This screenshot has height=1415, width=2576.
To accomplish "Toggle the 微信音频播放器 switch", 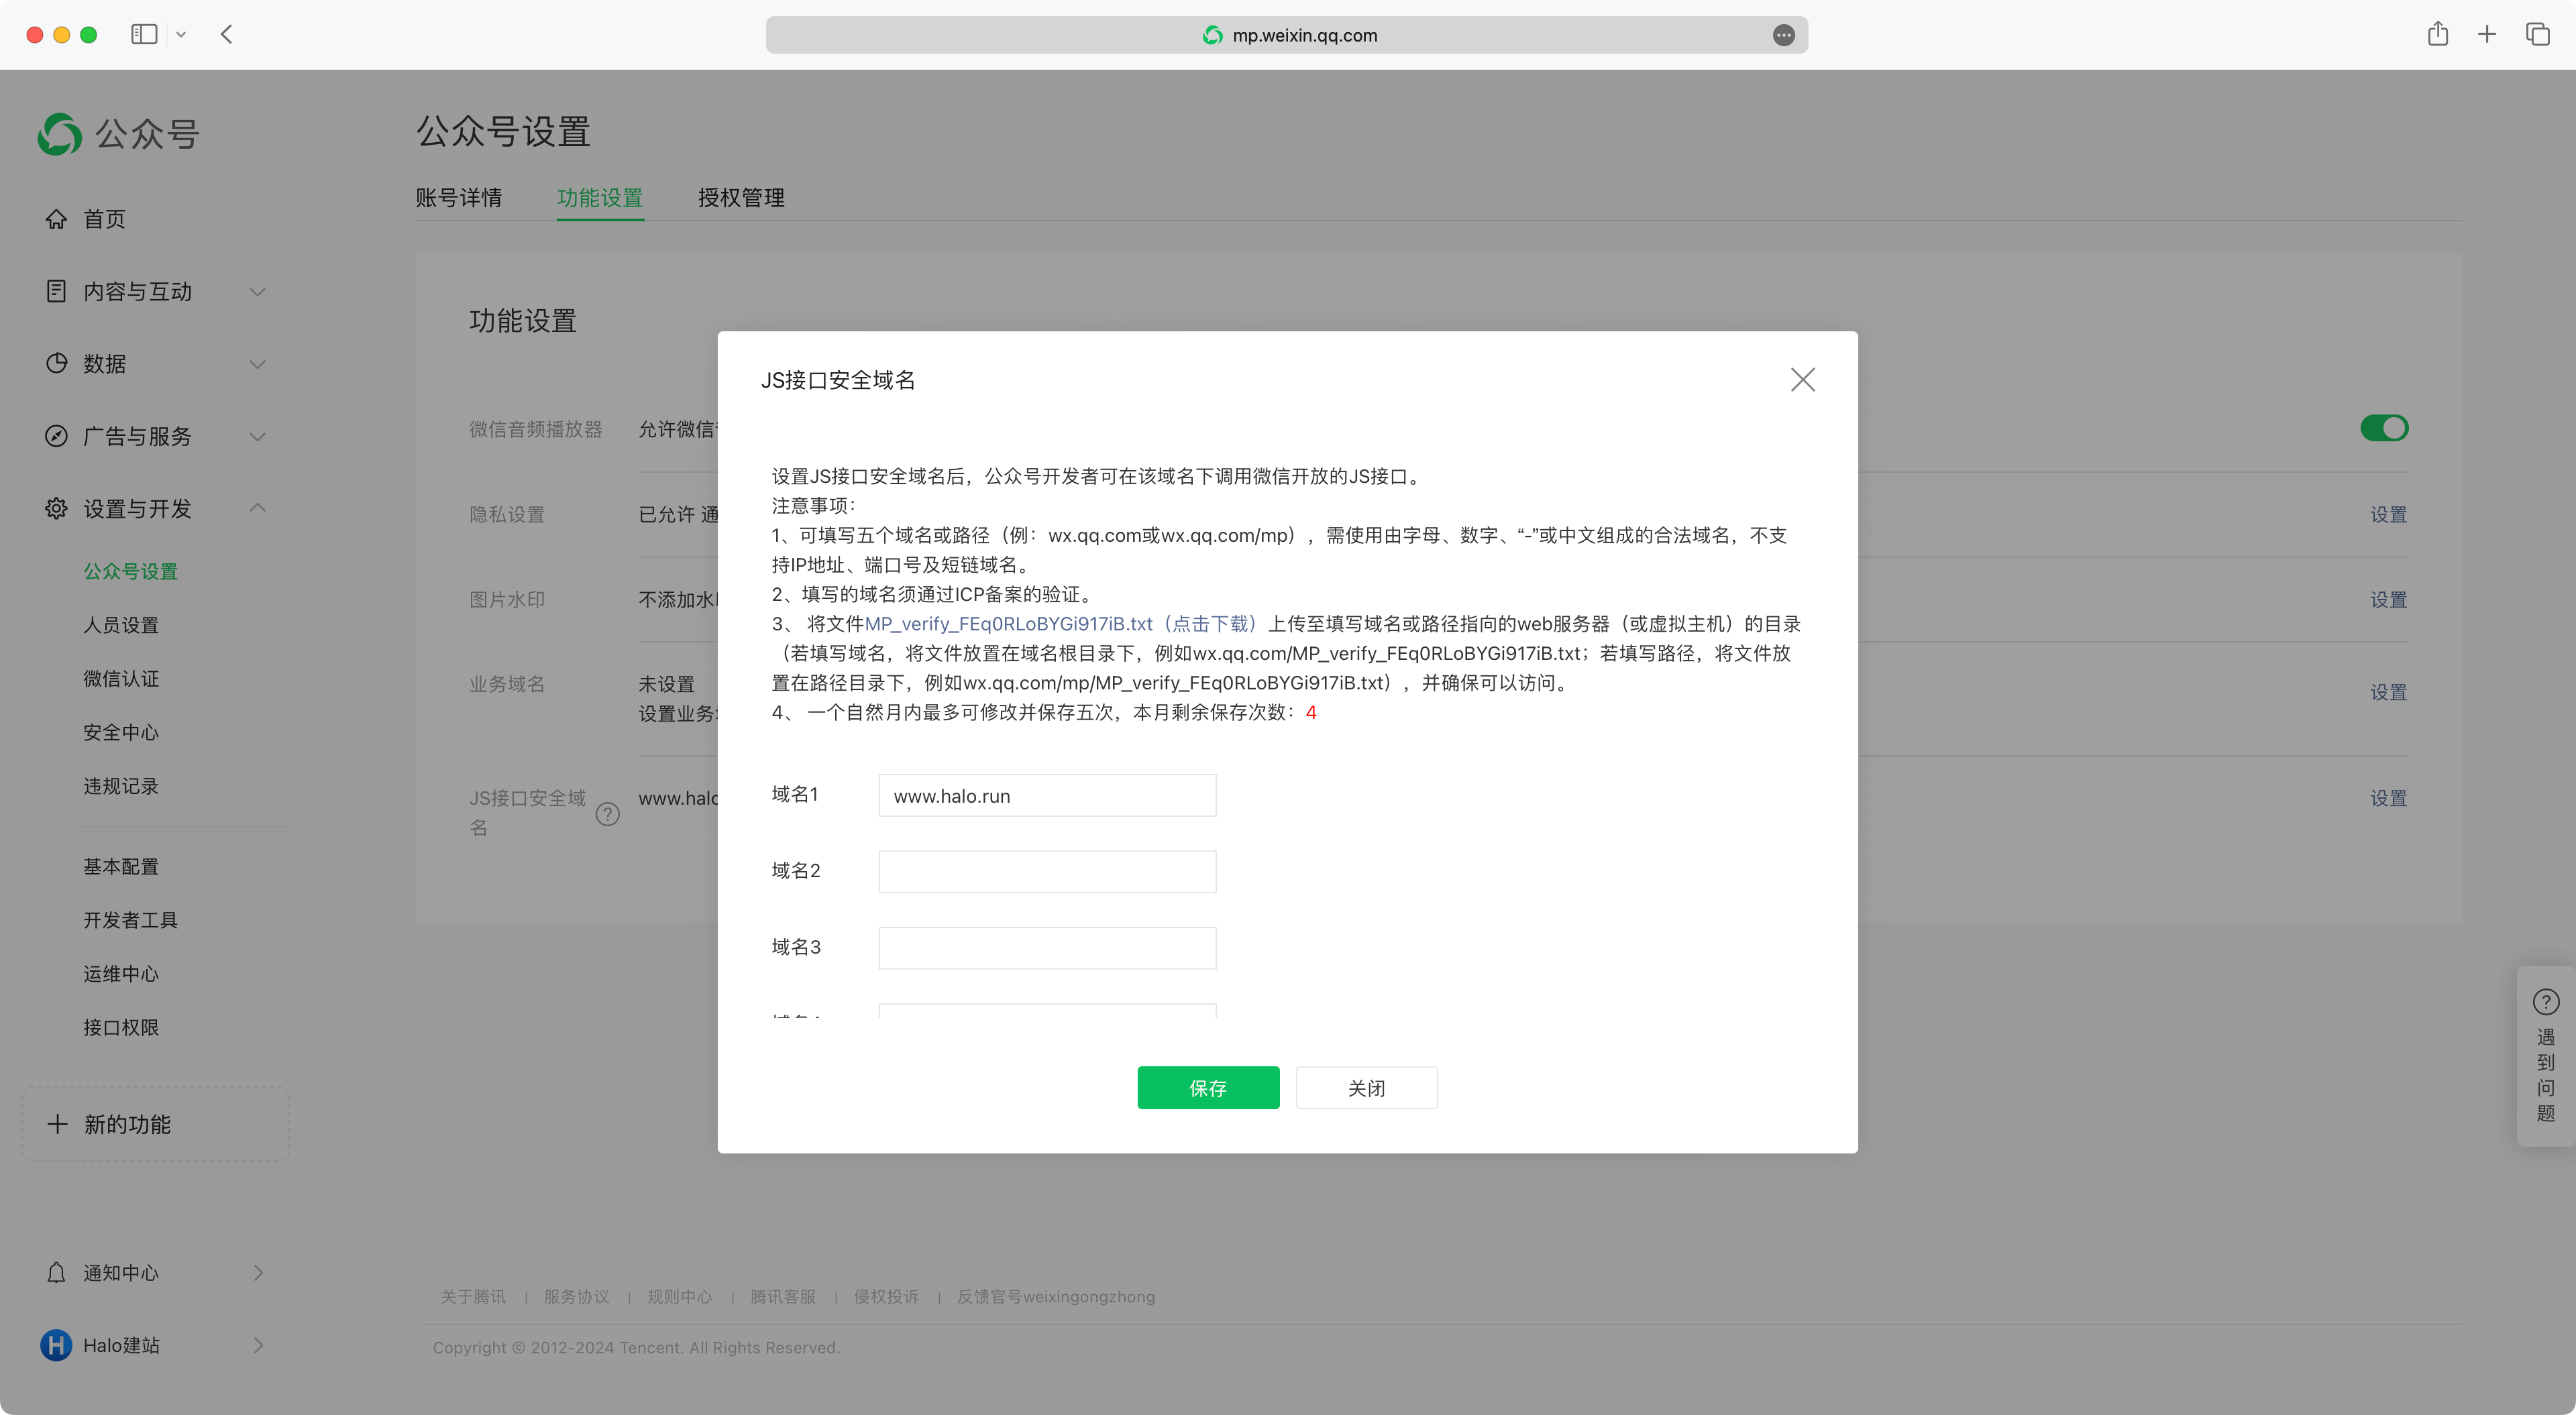I will point(2384,428).
